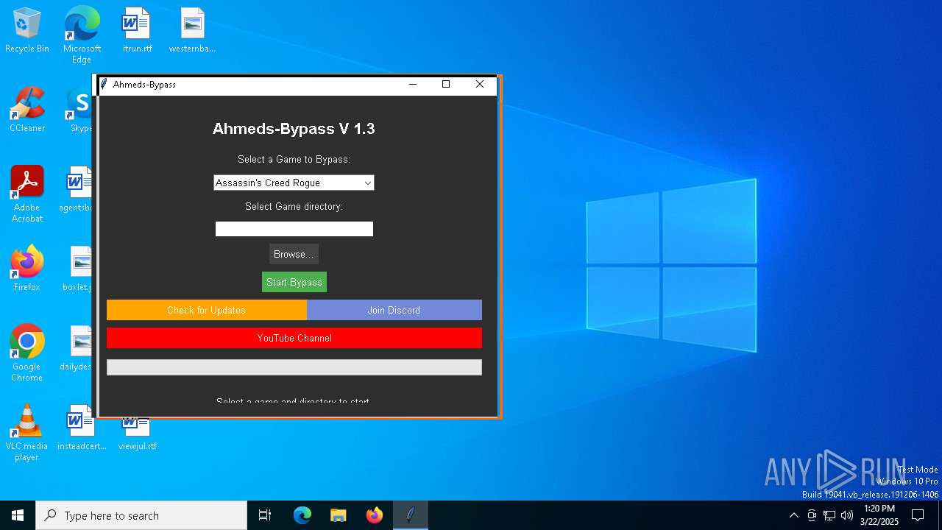Launch Firefox from desktop shortcut
942x530 pixels.
click(x=27, y=269)
